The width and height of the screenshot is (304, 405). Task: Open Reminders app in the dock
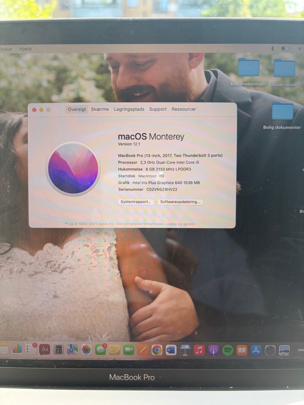[x=31, y=349]
